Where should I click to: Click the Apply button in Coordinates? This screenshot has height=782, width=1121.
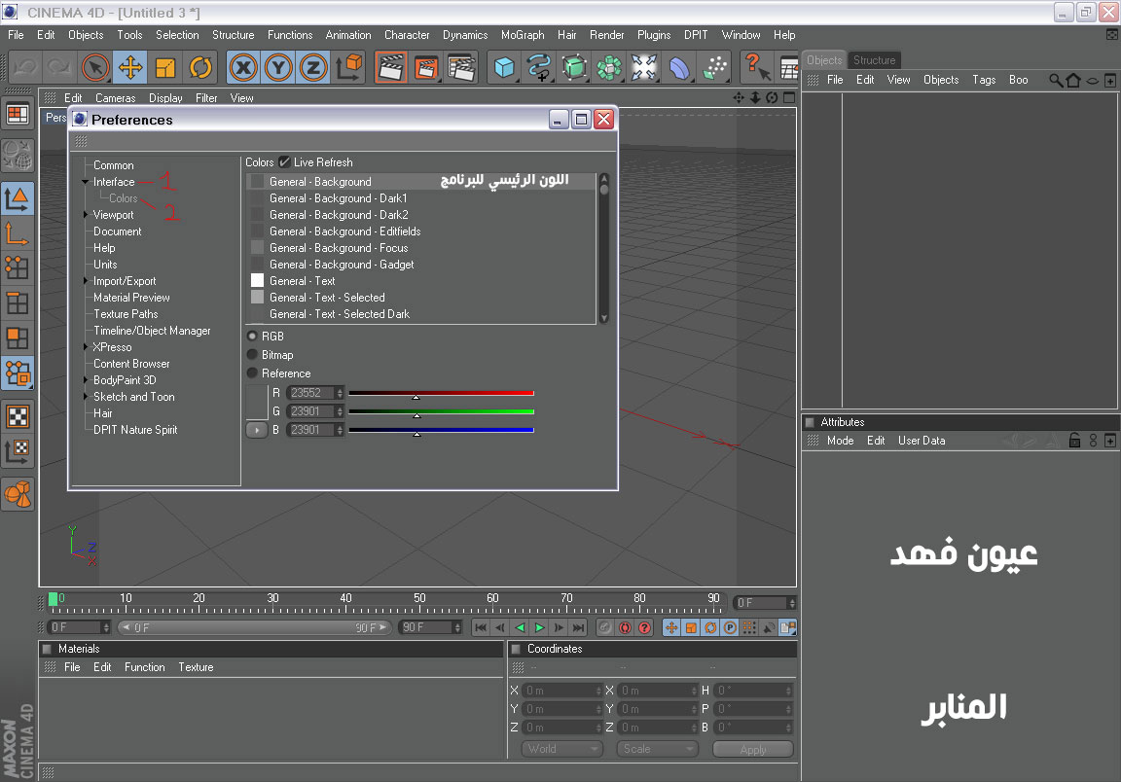[x=753, y=749]
